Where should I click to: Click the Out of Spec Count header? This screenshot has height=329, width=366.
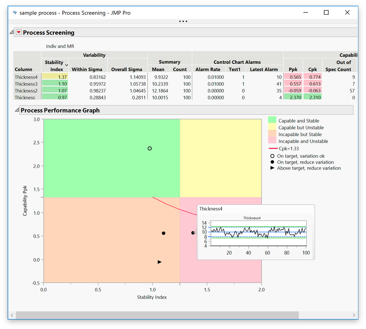[339, 66]
